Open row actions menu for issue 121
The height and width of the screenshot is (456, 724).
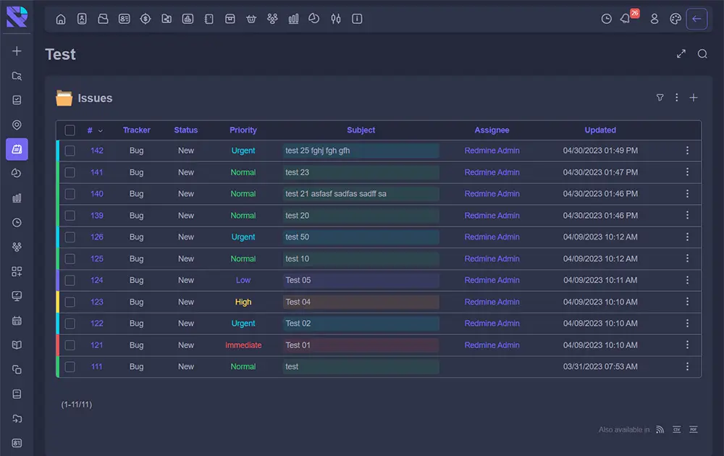[687, 345]
